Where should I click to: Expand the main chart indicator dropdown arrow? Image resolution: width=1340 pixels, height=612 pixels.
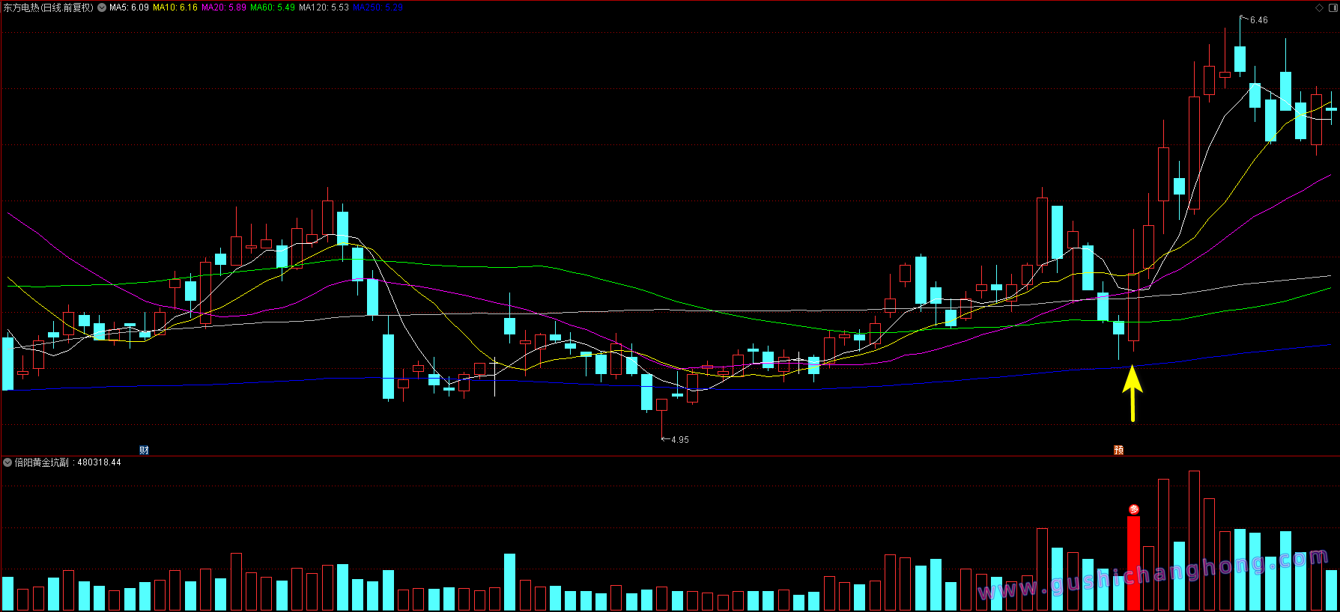pyautogui.click(x=102, y=7)
